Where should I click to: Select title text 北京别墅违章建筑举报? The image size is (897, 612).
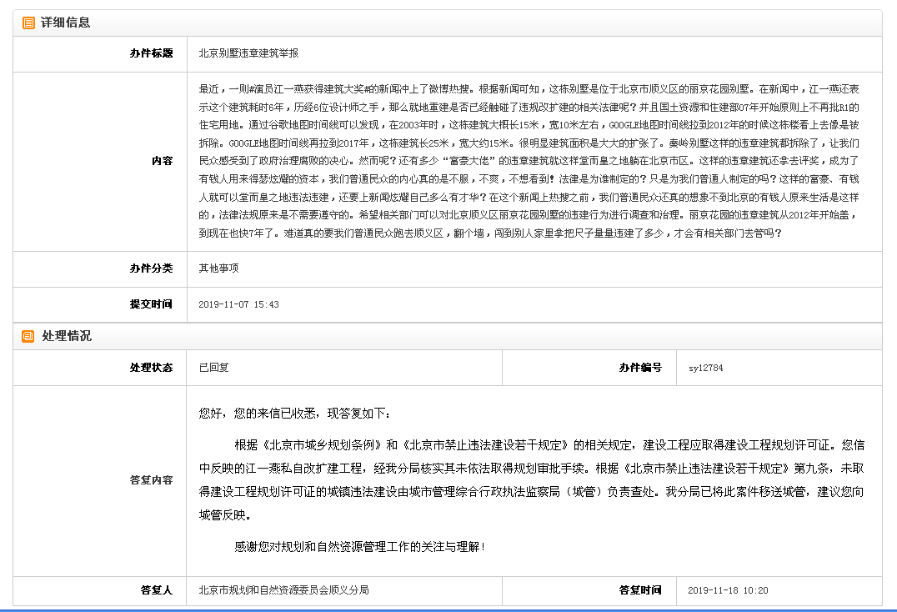click(248, 53)
